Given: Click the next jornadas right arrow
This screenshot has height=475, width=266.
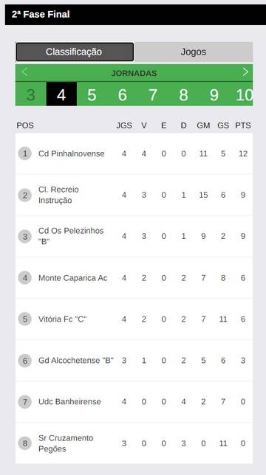Looking at the screenshot, I should (245, 72).
